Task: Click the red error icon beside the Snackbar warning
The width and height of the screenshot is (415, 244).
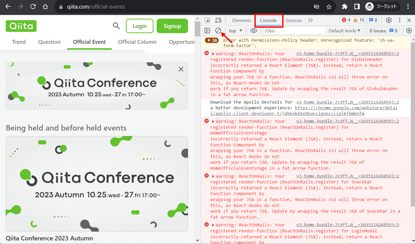Action: click(x=206, y=175)
